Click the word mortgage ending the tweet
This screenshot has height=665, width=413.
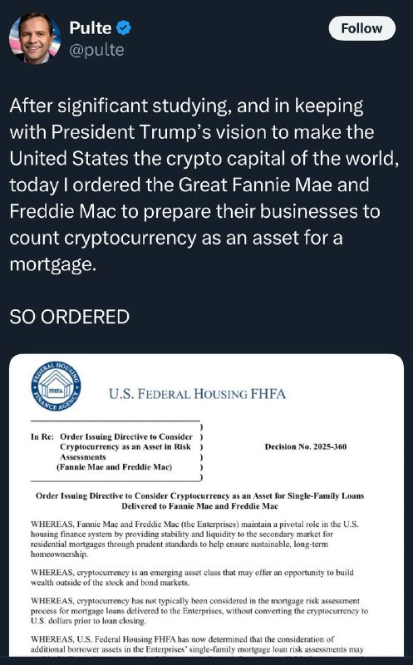pyautogui.click(x=51, y=264)
